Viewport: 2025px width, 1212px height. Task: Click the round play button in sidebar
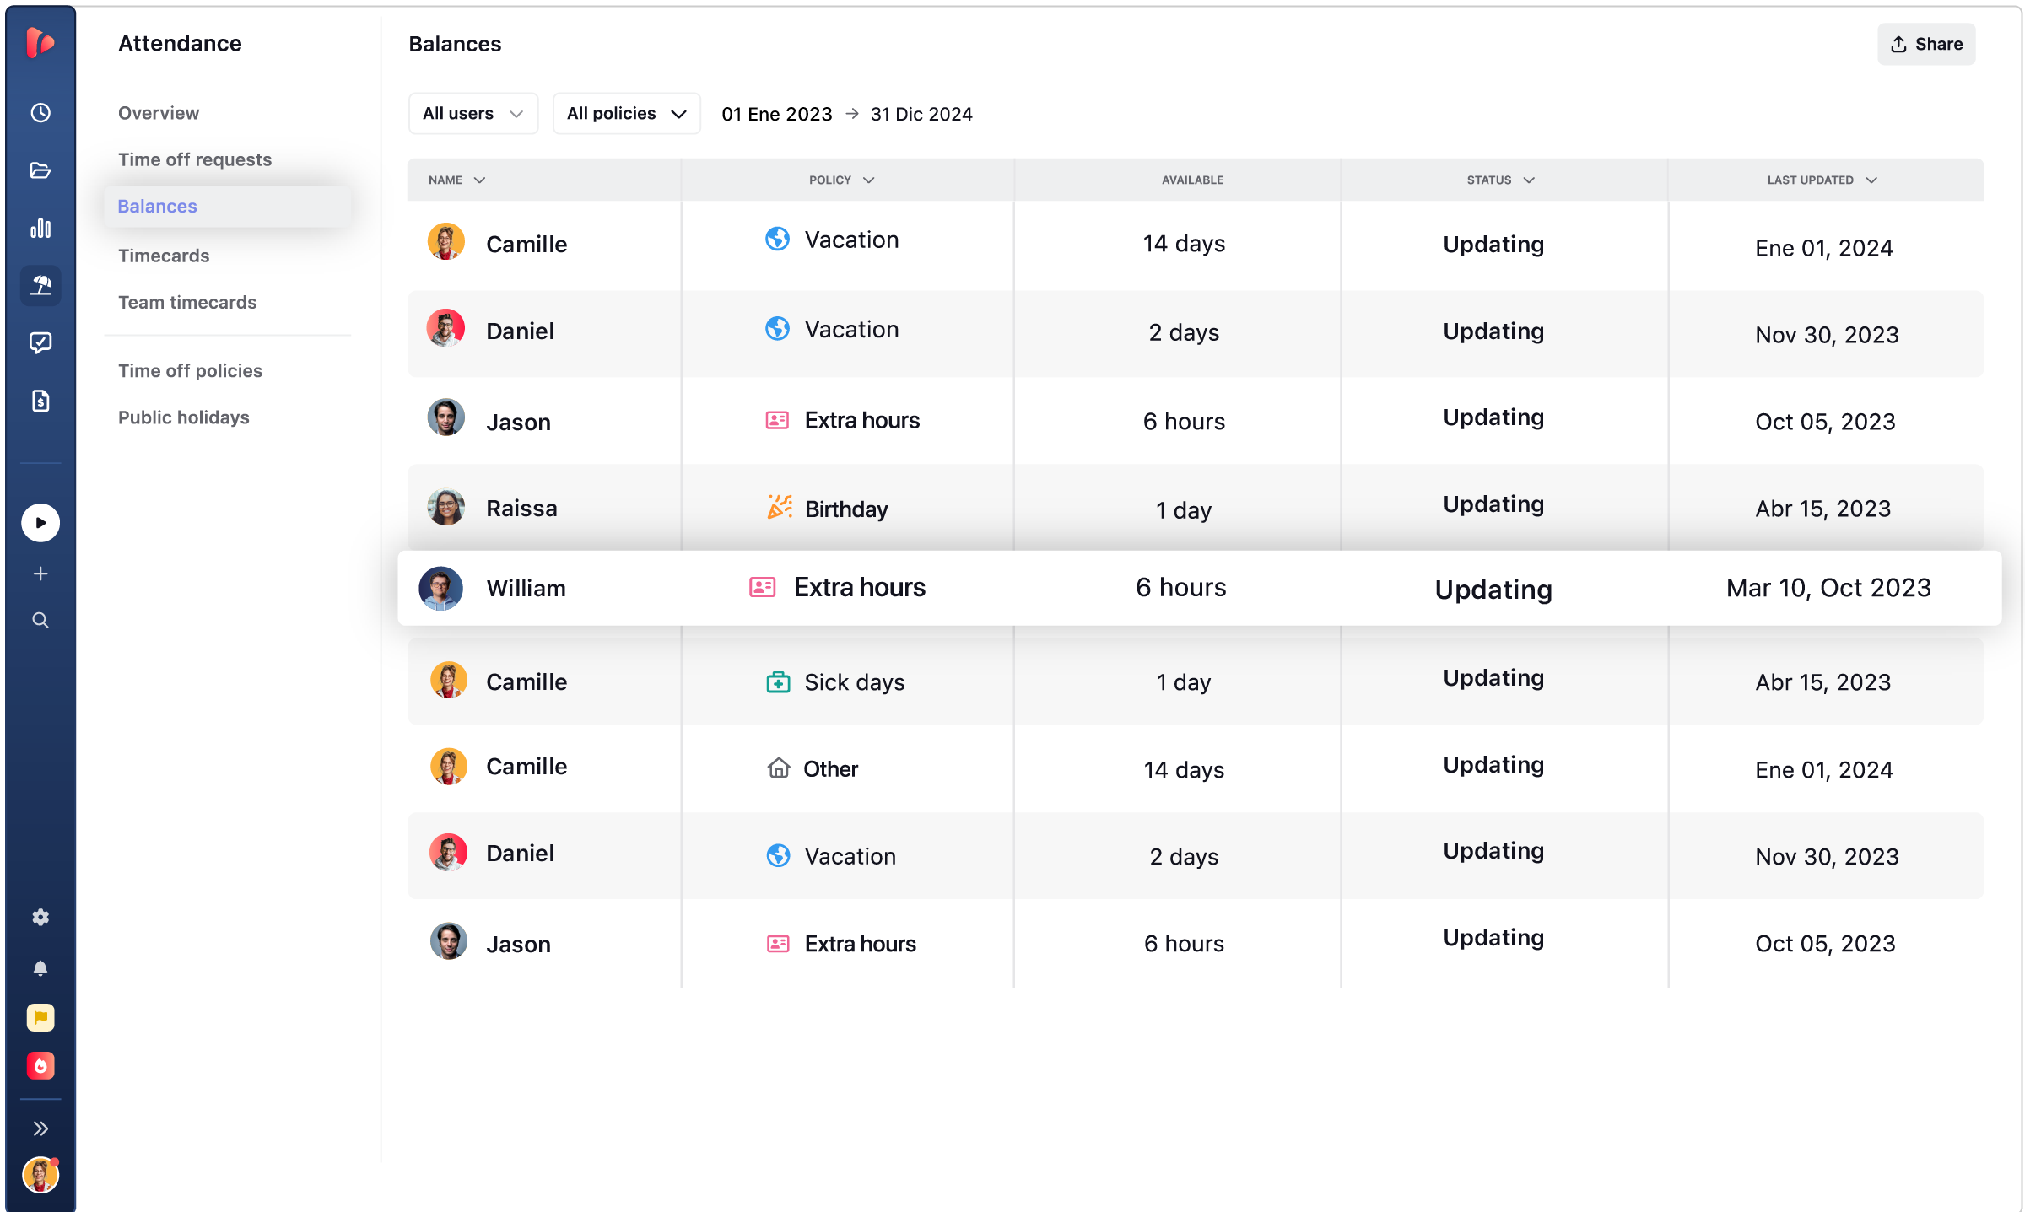(x=40, y=523)
